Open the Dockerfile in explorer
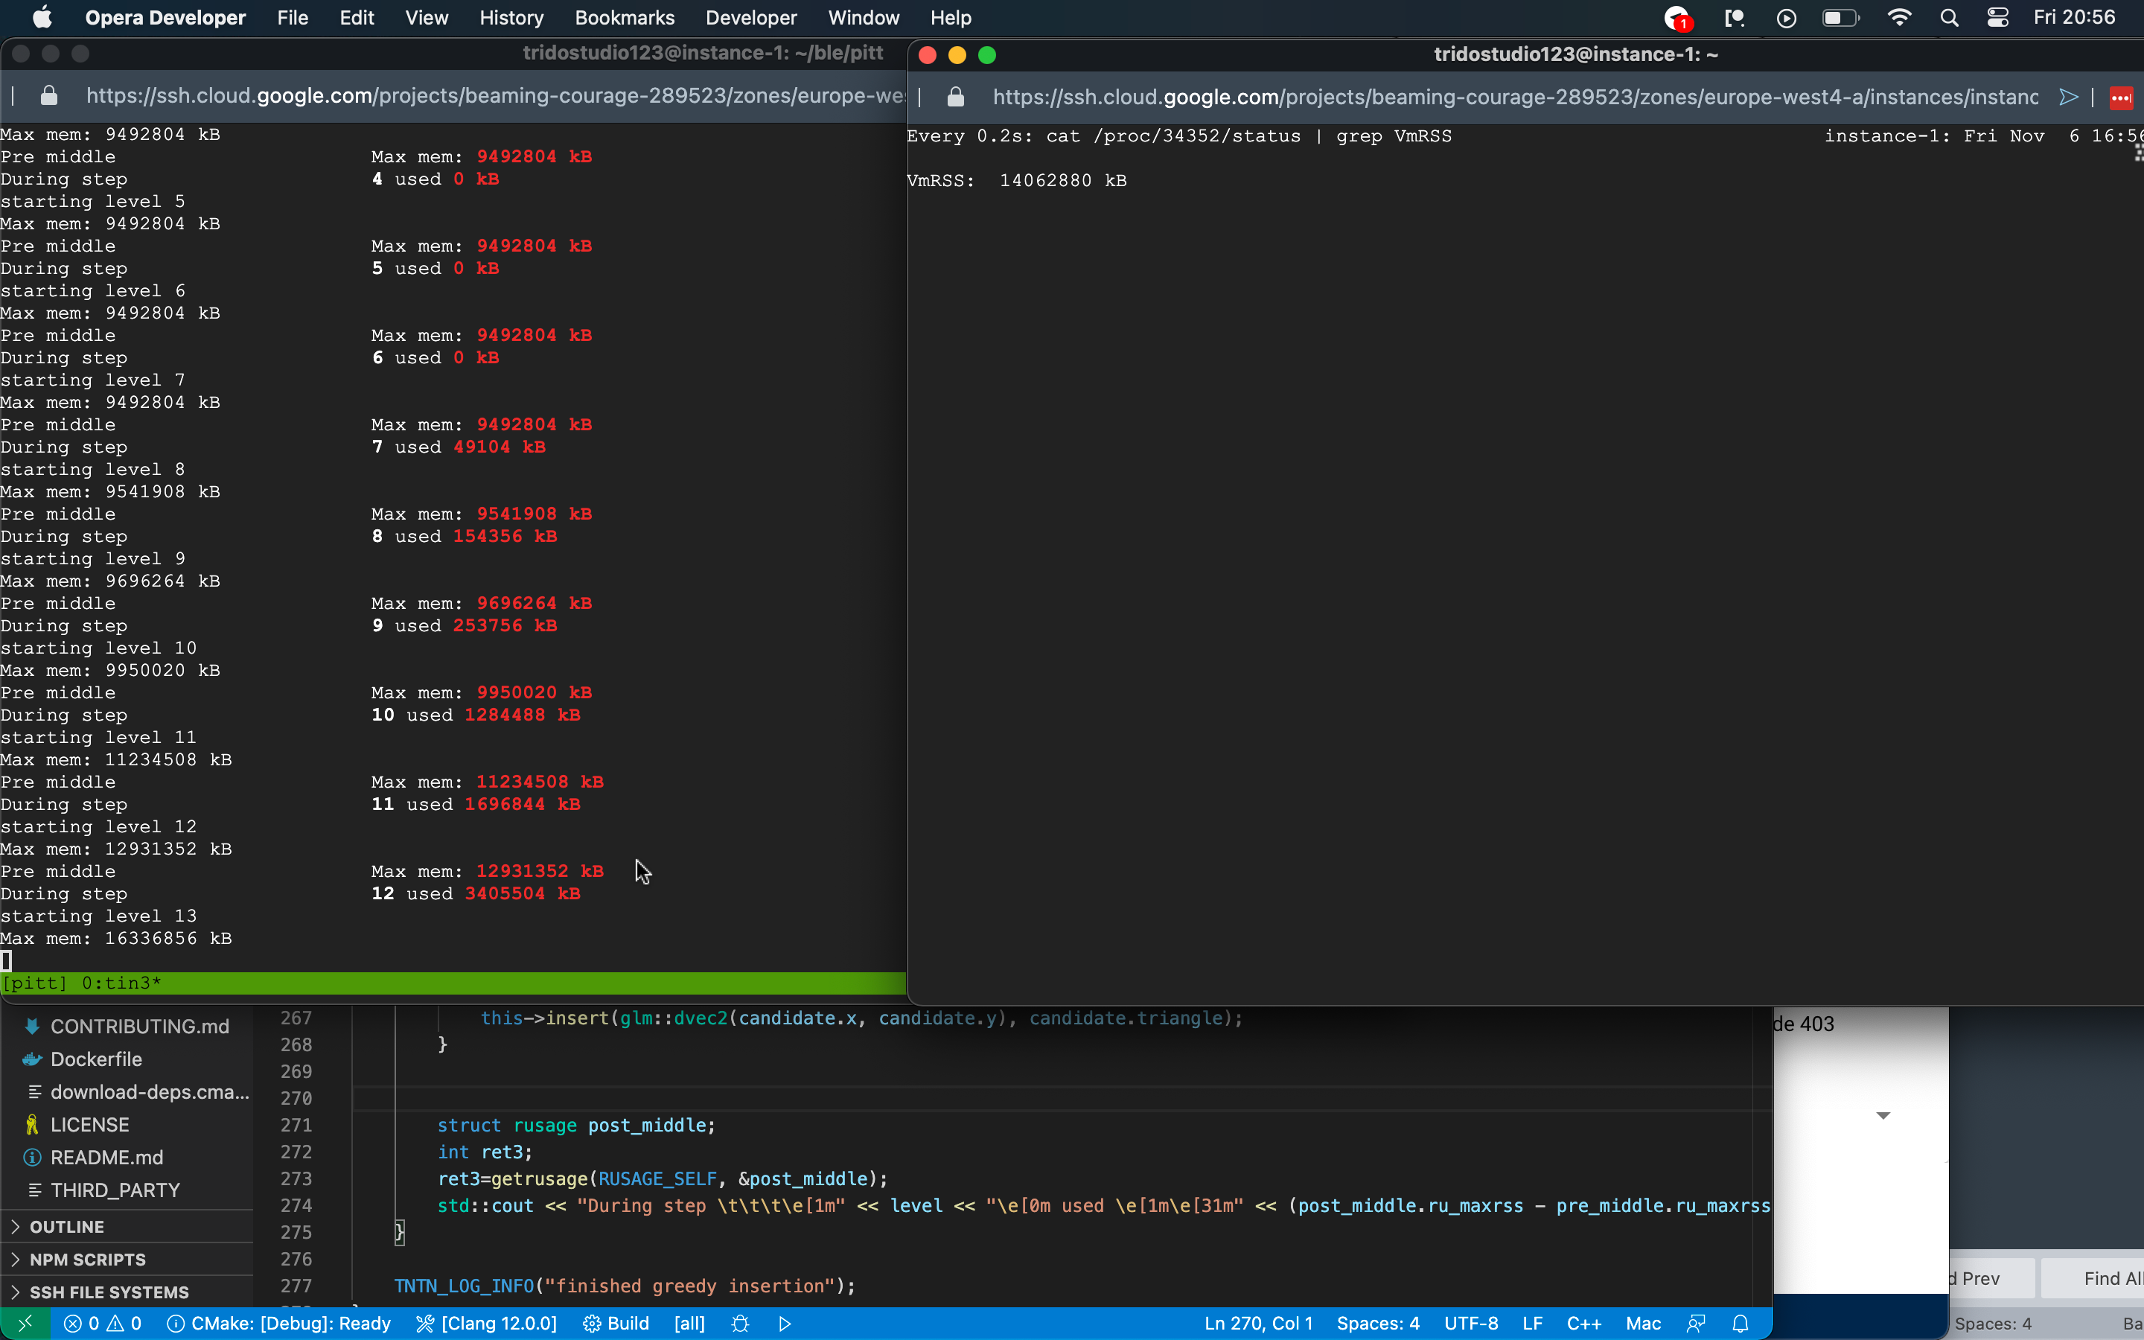2144x1340 pixels. (96, 1059)
